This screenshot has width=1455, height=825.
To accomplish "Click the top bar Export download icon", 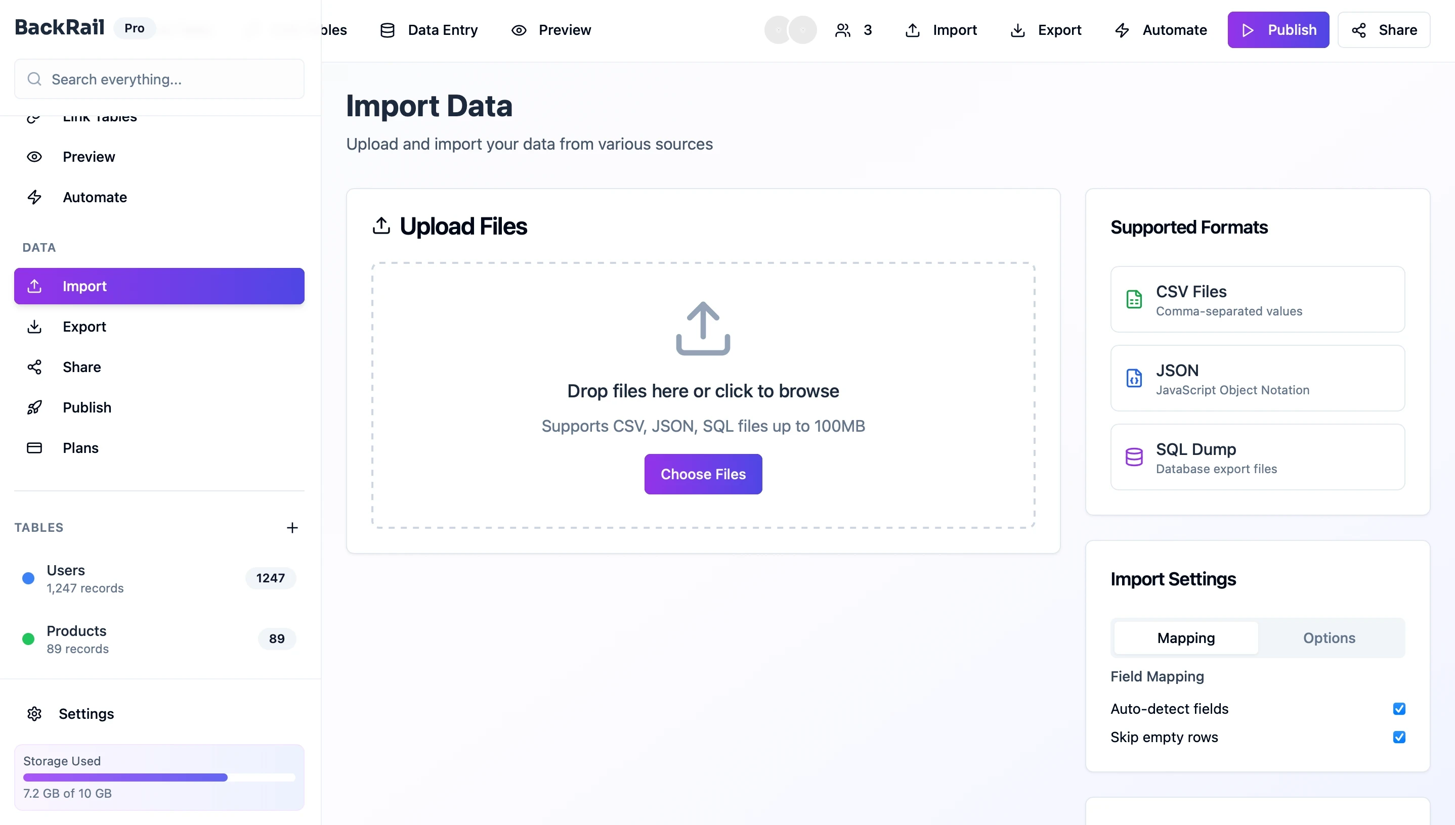I will (x=1018, y=30).
